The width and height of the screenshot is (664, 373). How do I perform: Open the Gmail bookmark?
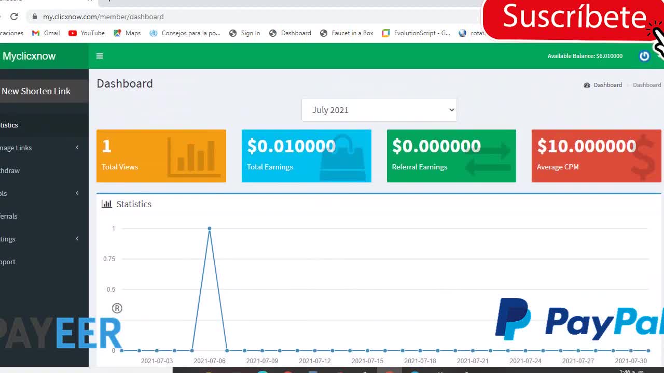coord(46,33)
